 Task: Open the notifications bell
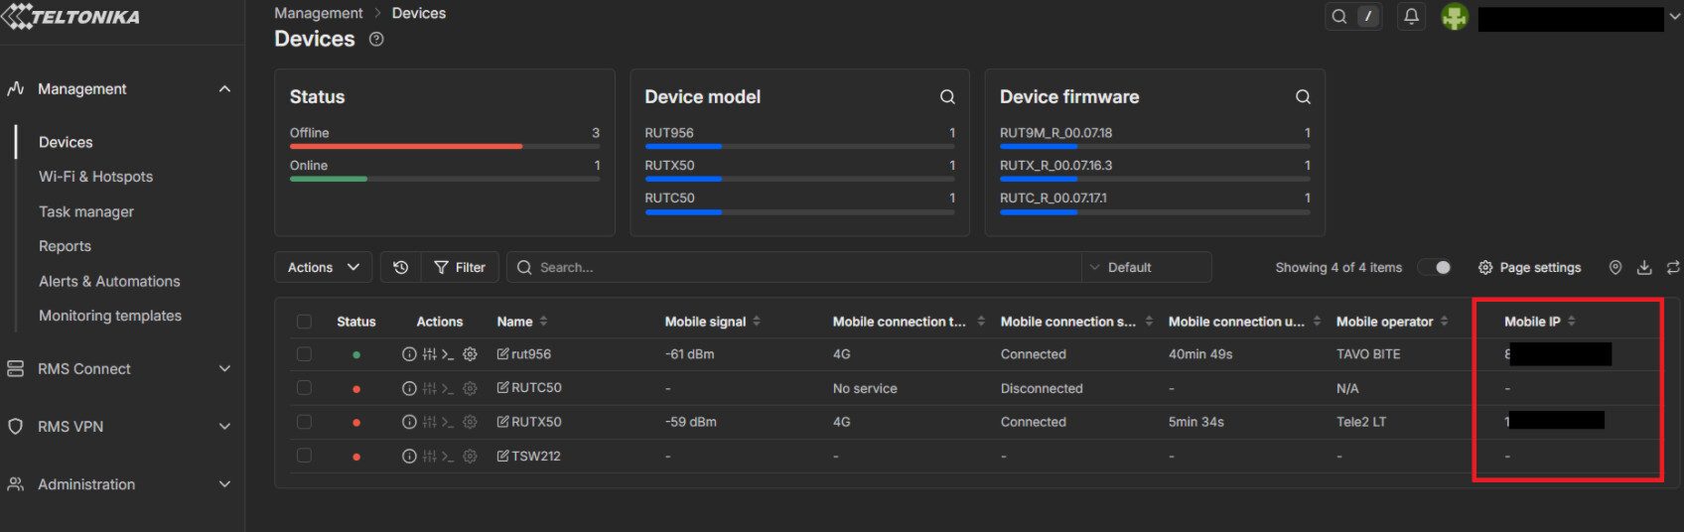pyautogui.click(x=1411, y=16)
